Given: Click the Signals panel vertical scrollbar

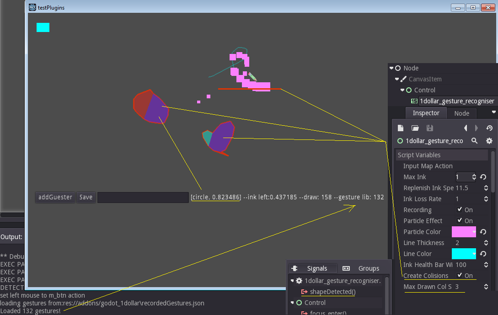Looking at the screenshot, I should (387, 295).
